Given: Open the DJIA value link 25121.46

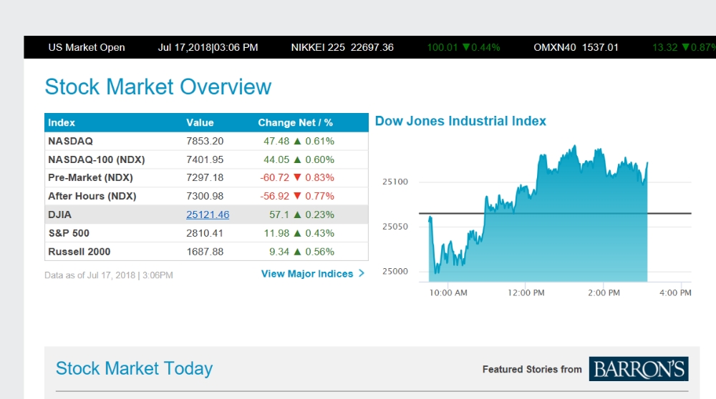Looking at the screenshot, I should [208, 215].
